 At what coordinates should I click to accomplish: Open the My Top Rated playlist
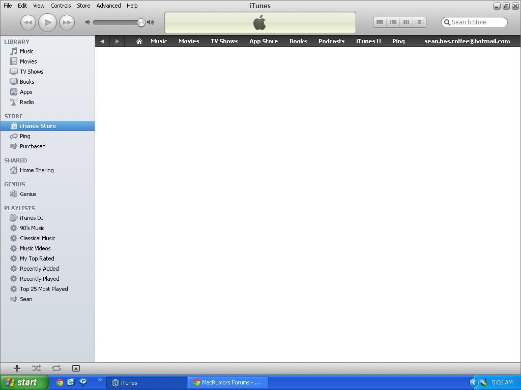47,258
